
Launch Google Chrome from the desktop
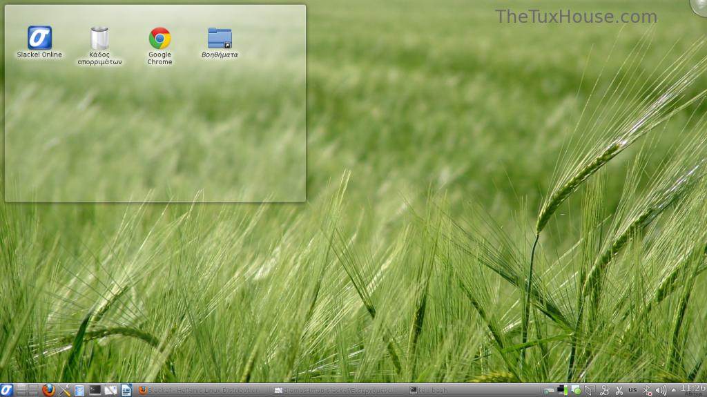point(159,46)
